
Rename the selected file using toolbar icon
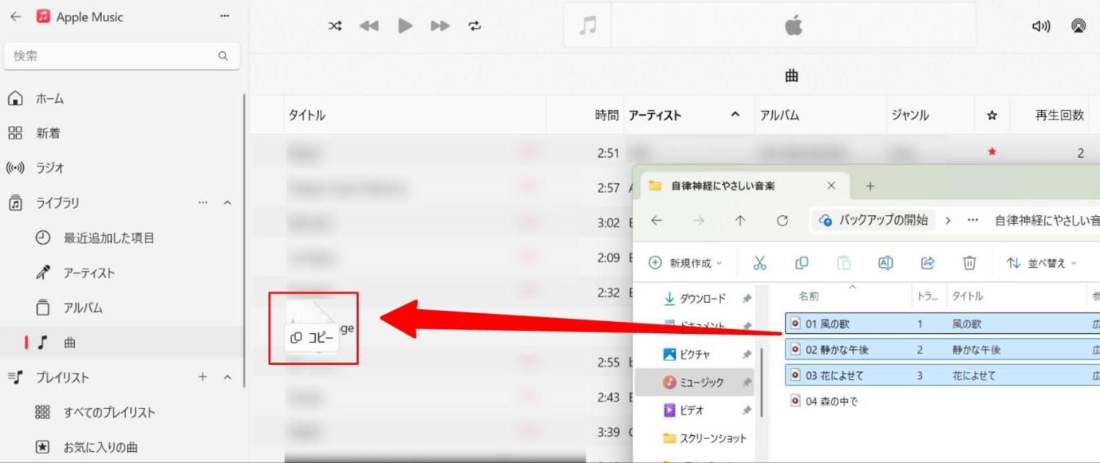pyautogui.click(x=885, y=263)
